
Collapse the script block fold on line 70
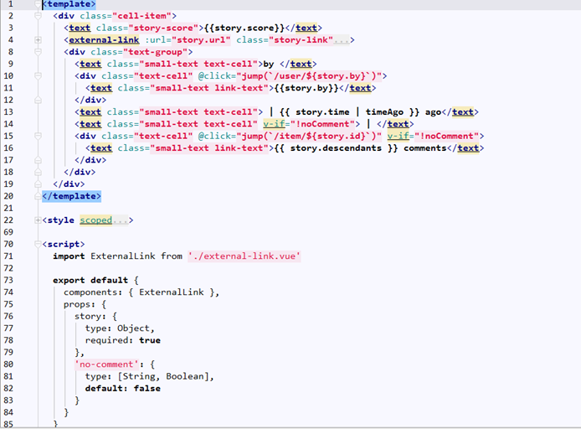pyautogui.click(x=38, y=244)
